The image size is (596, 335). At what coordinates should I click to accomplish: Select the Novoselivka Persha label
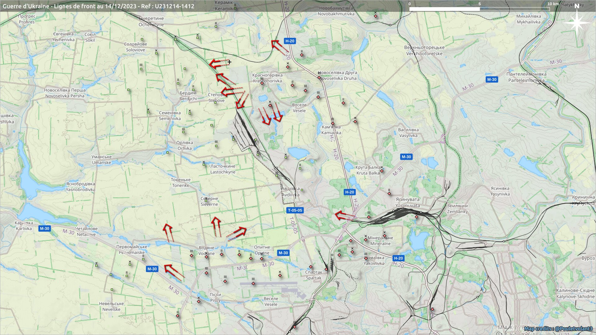coord(65,93)
